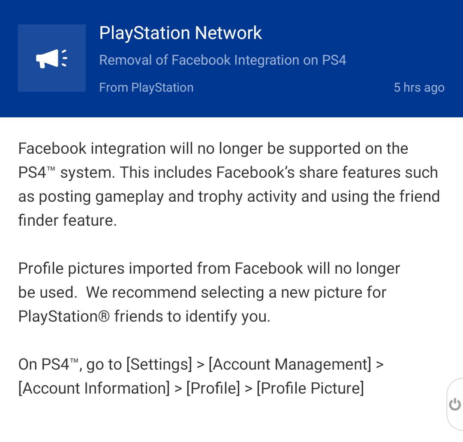The height and width of the screenshot is (442, 463).
Task: Click the 'PlayStation® friends to identify you' line
Action: [144, 316]
